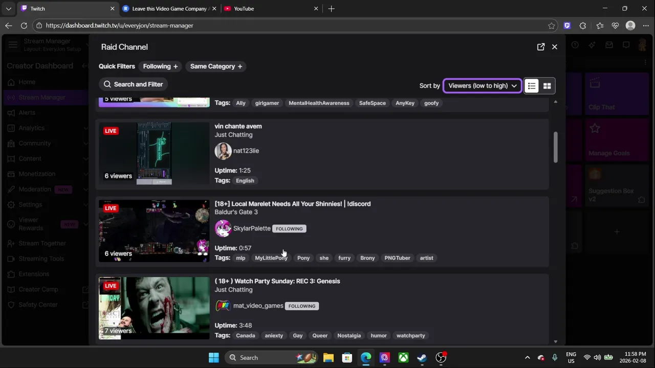Switch to grid view layout
Viewport: 655px width, 368px height.
[x=547, y=86]
